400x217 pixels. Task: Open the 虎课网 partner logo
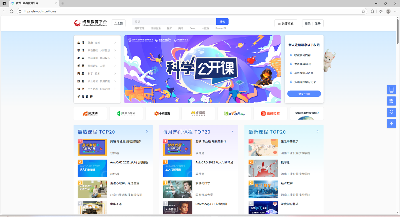tap(198, 114)
